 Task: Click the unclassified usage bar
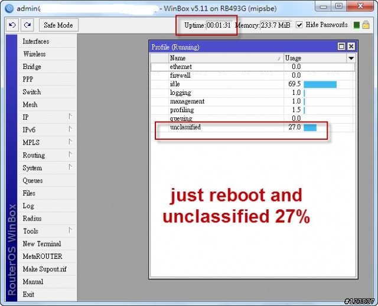coord(310,127)
